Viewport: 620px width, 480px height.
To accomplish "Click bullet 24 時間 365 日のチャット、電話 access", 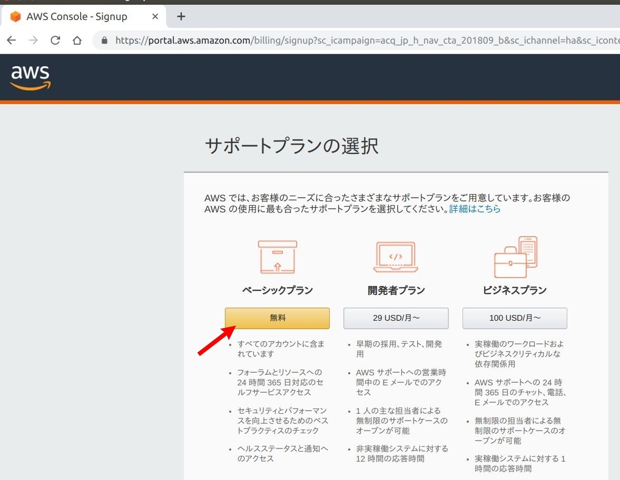I will click(521, 392).
